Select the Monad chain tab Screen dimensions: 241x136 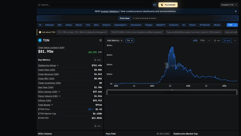tap(217, 25)
